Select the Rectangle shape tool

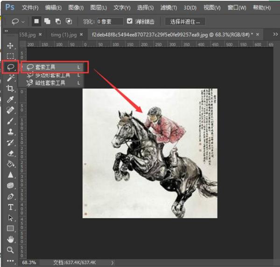click(10, 228)
